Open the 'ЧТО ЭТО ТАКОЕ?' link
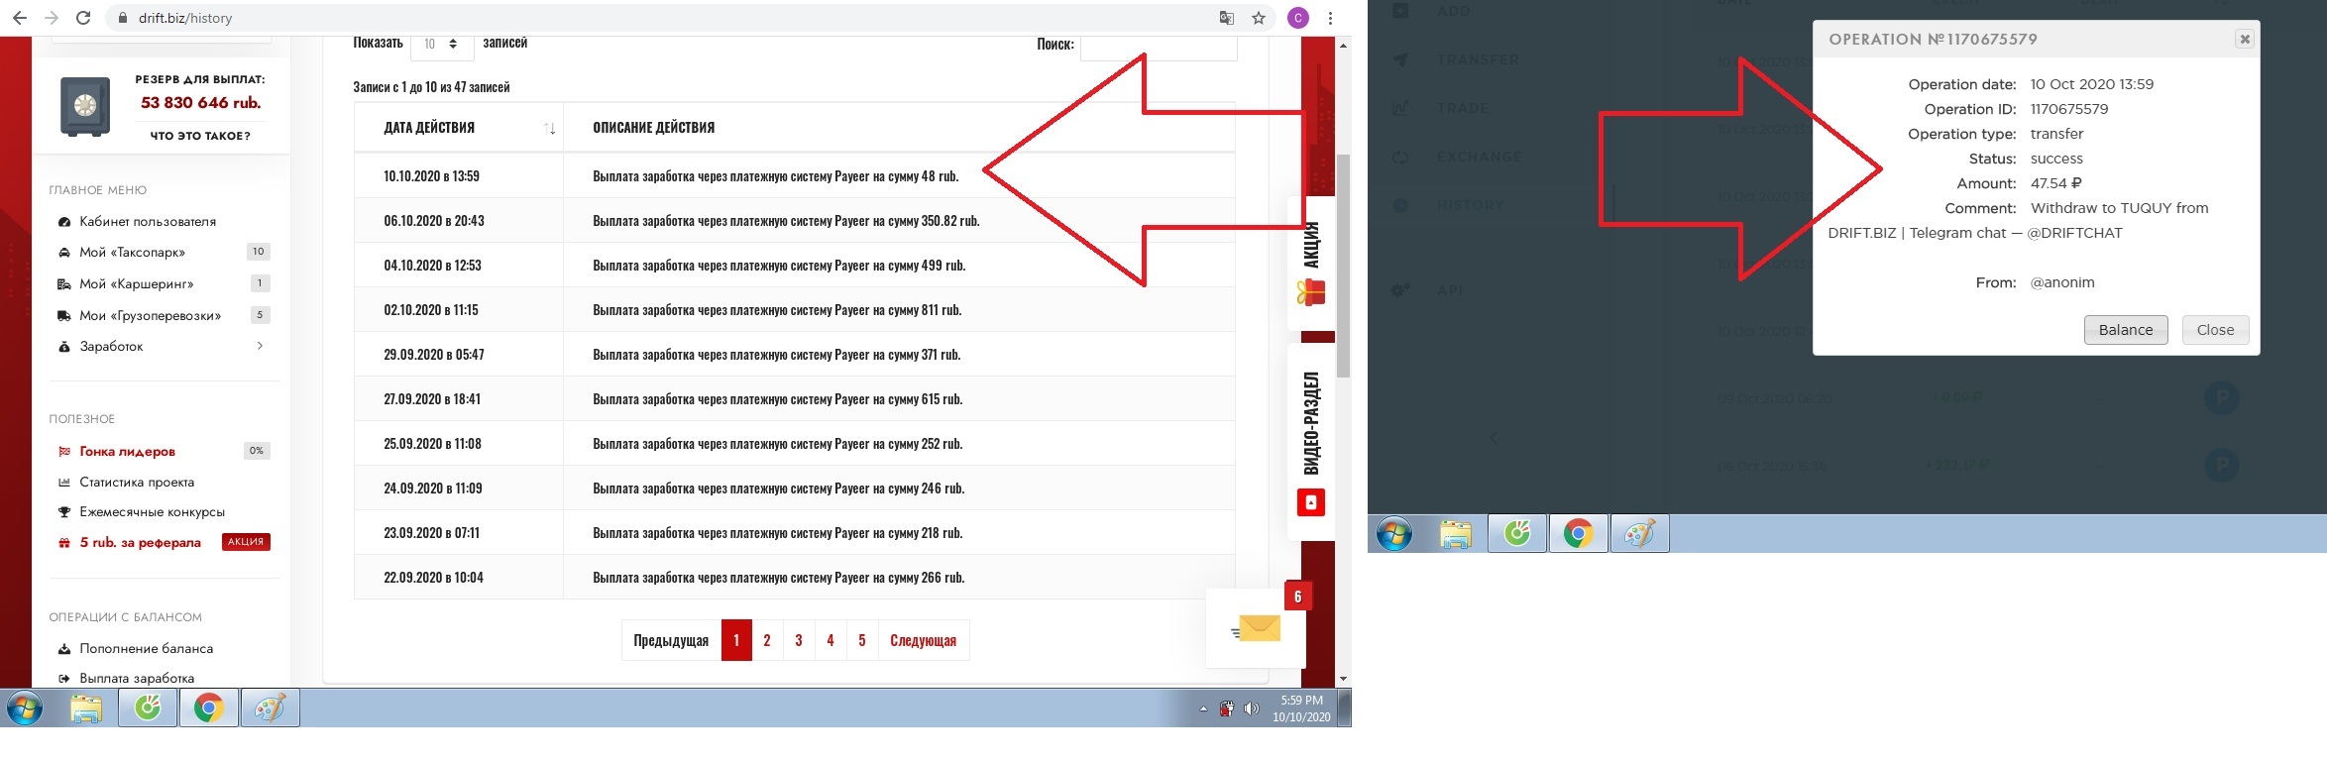This screenshot has width=2327, height=761. pyautogui.click(x=200, y=136)
